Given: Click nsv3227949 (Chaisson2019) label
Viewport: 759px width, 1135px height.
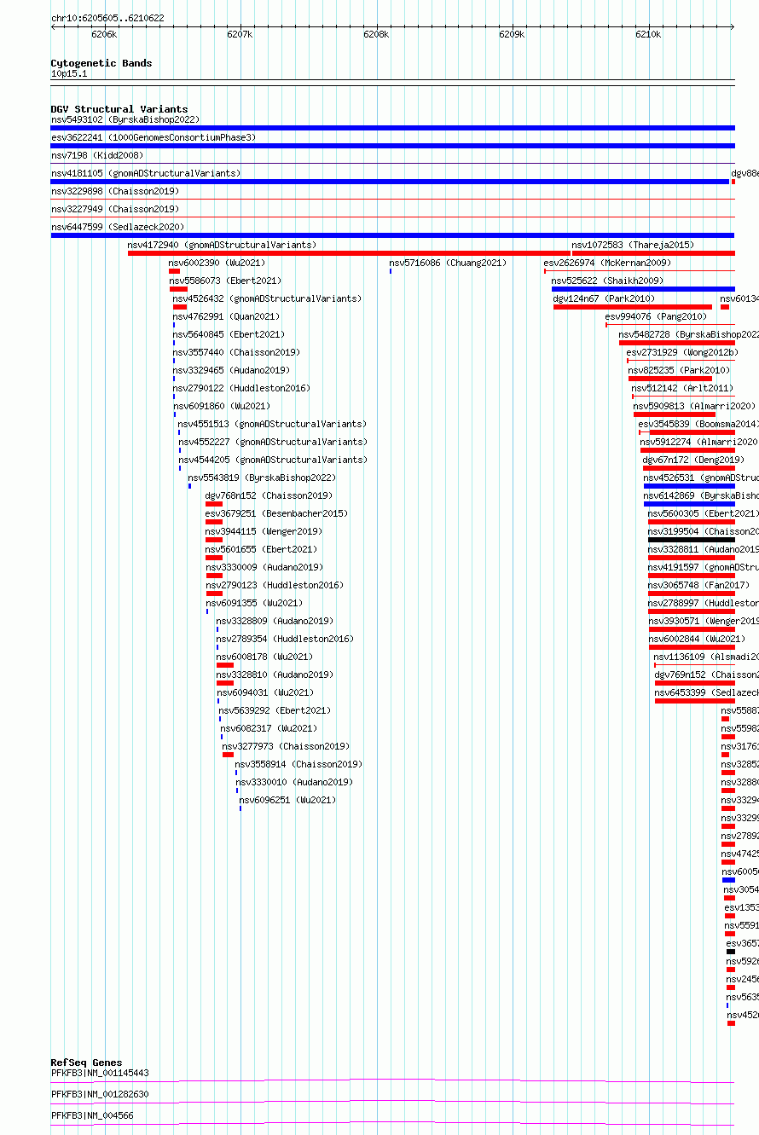Looking at the screenshot, I should [x=115, y=210].
